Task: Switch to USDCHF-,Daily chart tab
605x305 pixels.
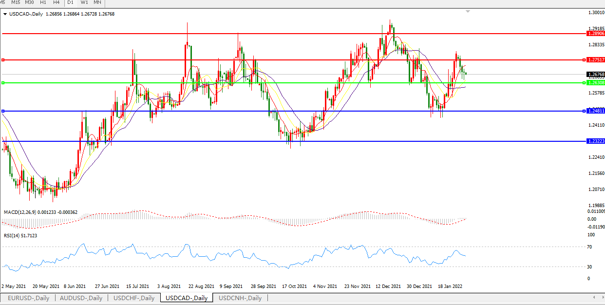Action: [x=134, y=298]
